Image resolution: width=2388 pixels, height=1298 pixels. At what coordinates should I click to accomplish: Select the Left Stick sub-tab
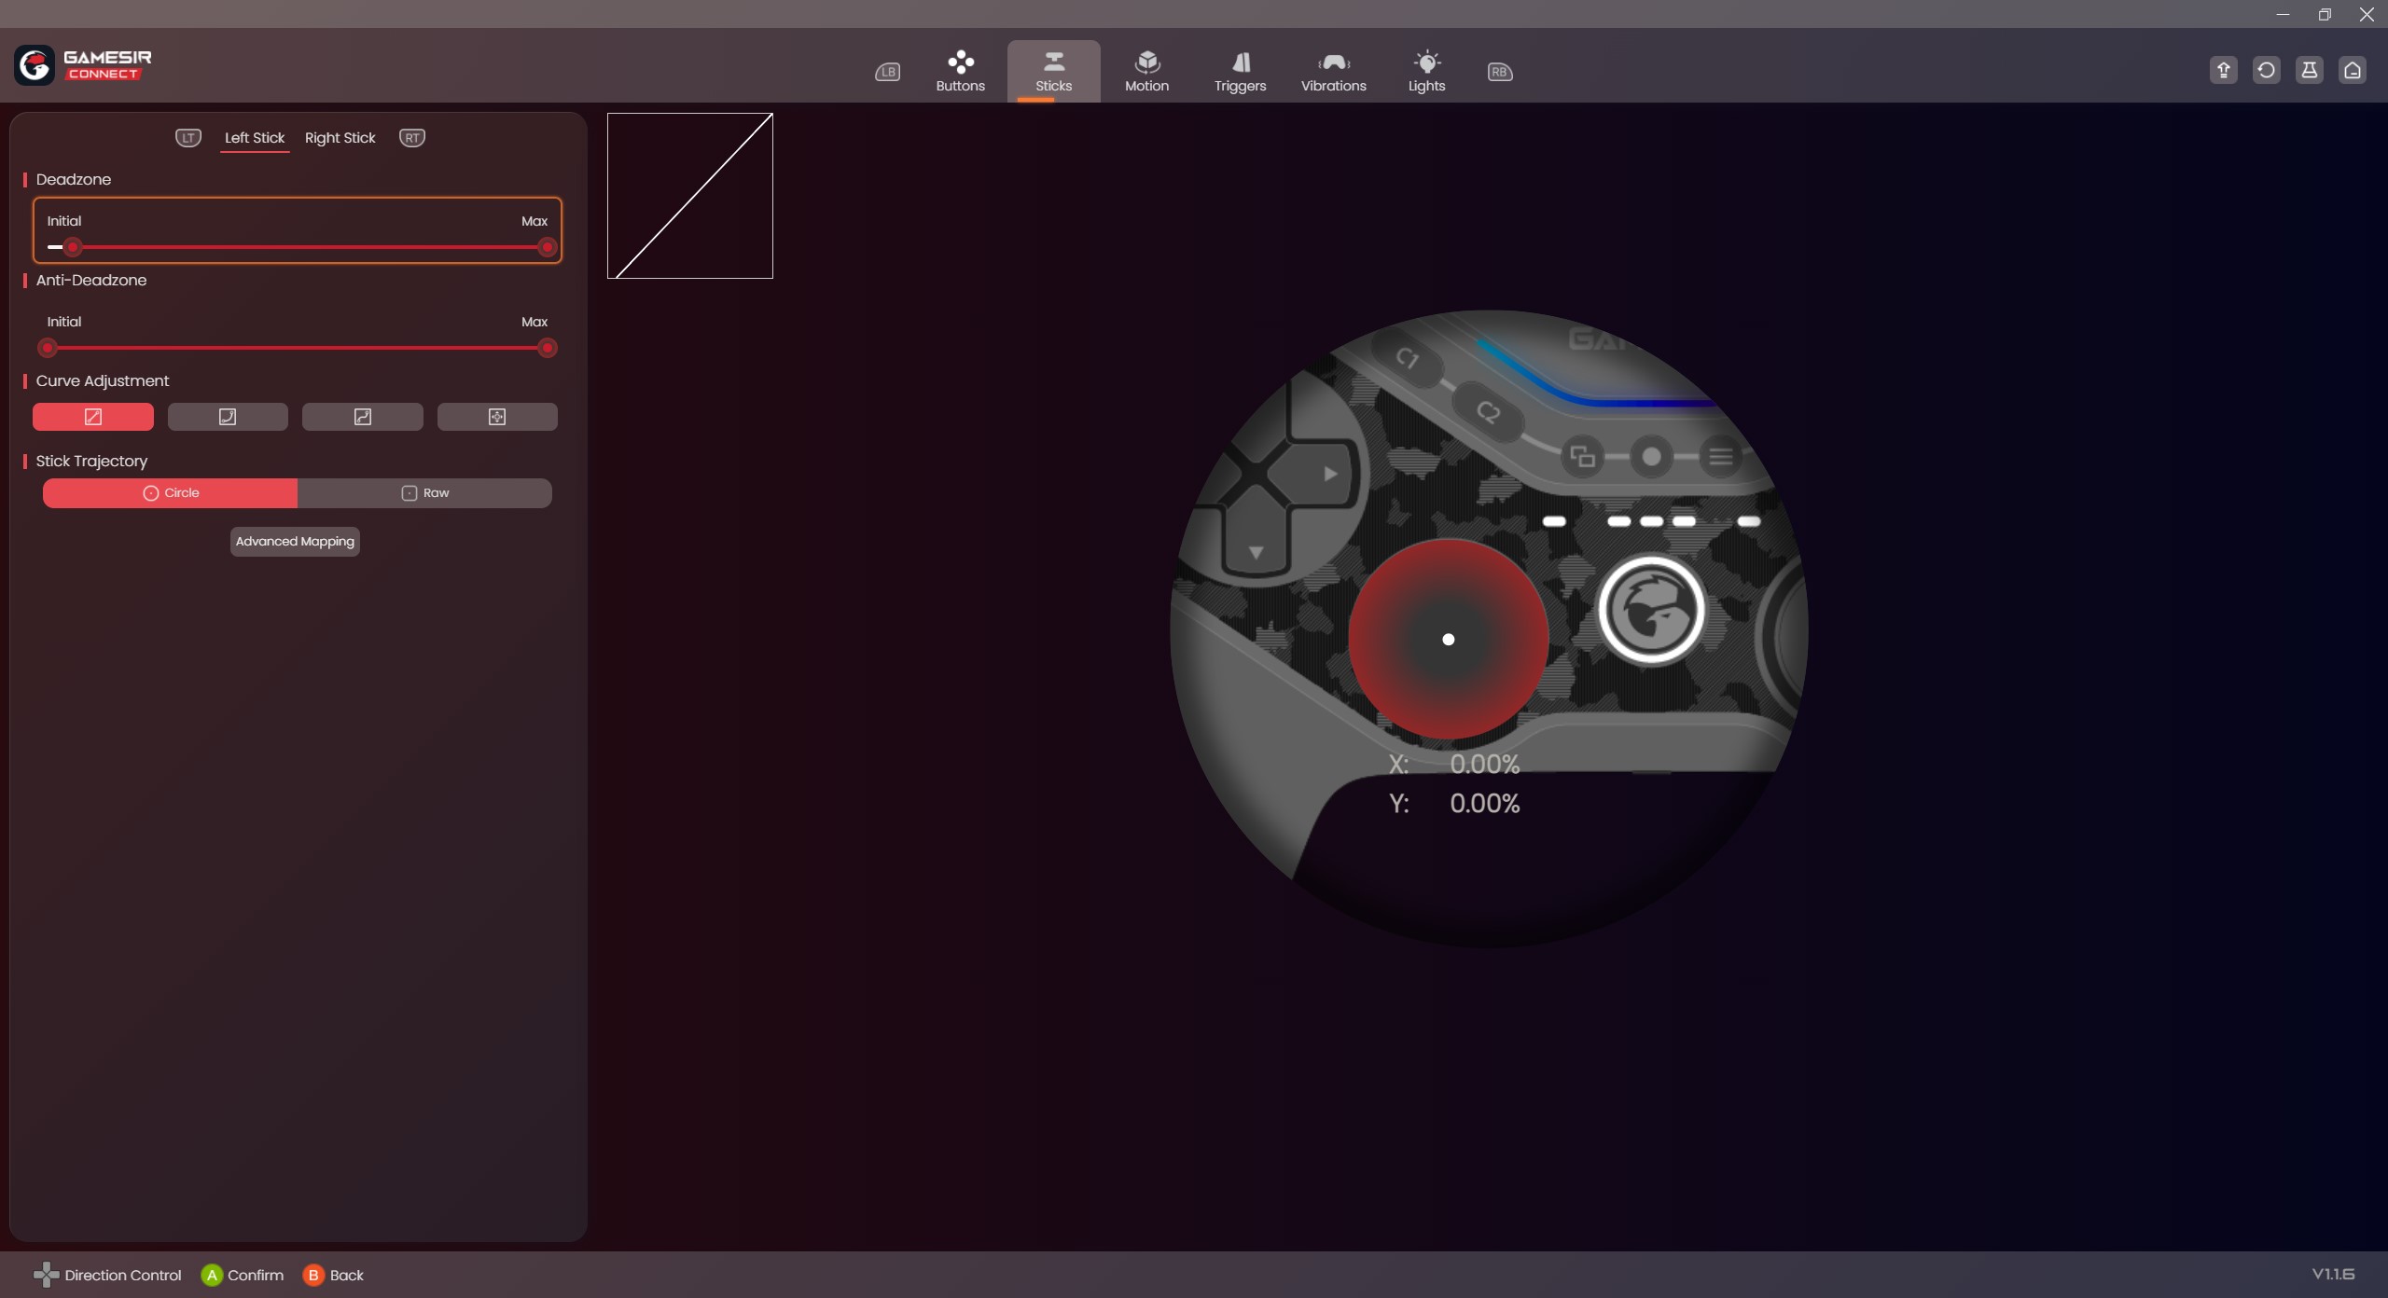pos(255,138)
